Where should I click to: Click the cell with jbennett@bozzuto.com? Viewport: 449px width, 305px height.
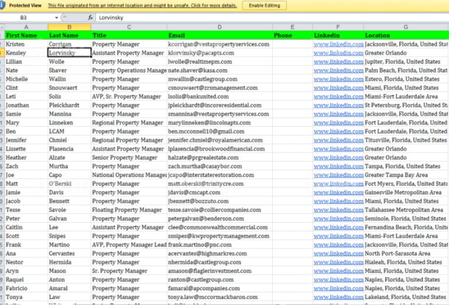pos(220,201)
